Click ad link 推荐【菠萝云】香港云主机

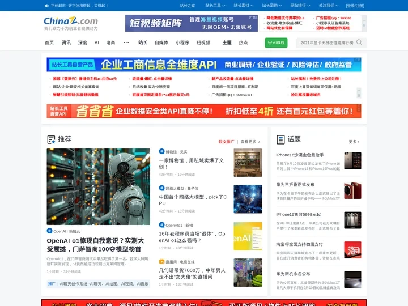click(85, 79)
